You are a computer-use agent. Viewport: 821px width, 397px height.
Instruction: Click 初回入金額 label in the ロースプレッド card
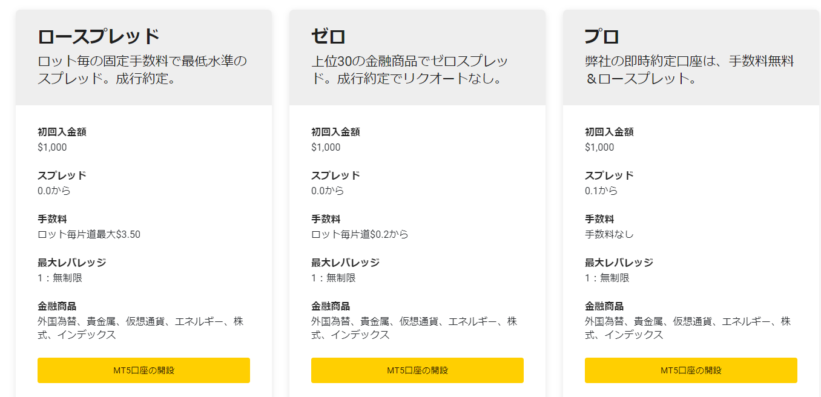[x=62, y=132]
